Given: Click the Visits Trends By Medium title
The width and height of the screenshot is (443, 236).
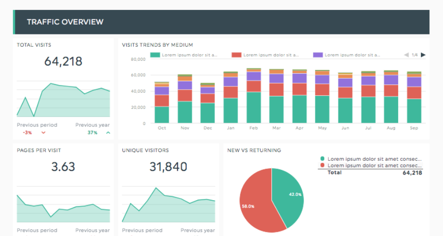Looking at the screenshot, I should (157, 45).
